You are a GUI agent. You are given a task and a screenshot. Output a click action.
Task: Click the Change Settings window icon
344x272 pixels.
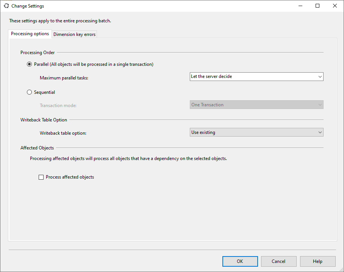(x=6, y=6)
